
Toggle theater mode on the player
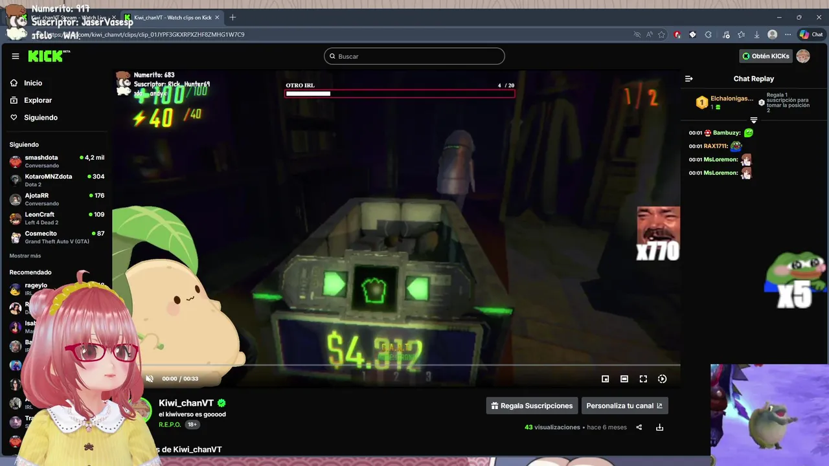tap(624, 379)
